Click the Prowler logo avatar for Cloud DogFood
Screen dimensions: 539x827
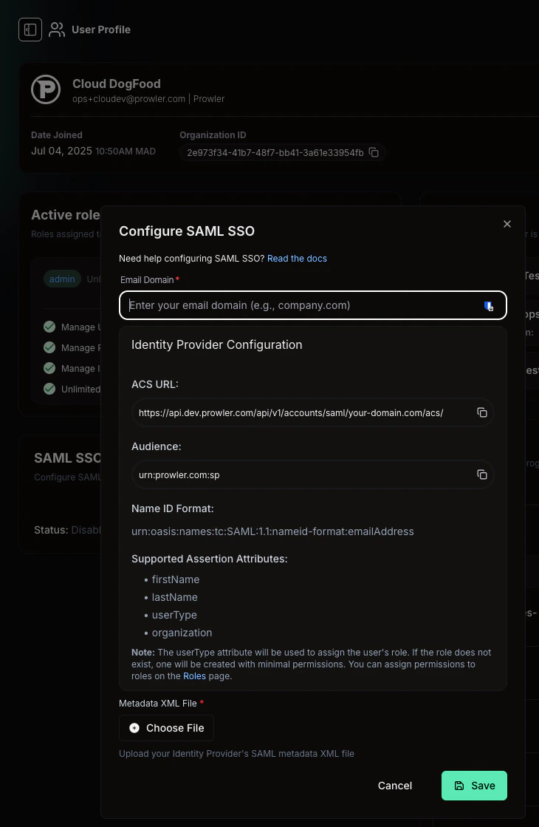(x=45, y=89)
